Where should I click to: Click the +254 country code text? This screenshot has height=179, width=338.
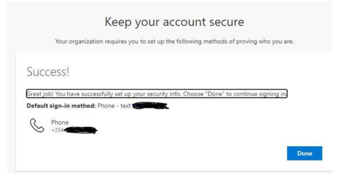pos(57,130)
